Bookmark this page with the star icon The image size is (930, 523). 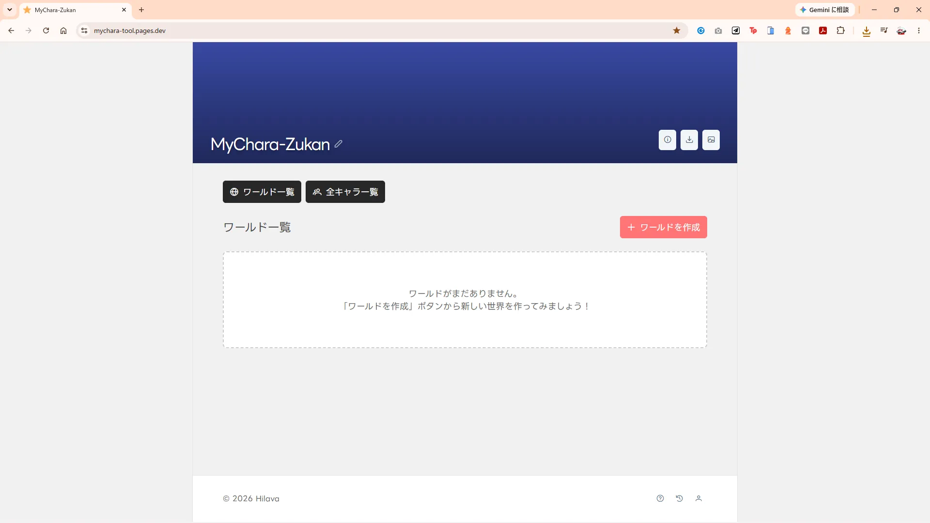(x=677, y=31)
